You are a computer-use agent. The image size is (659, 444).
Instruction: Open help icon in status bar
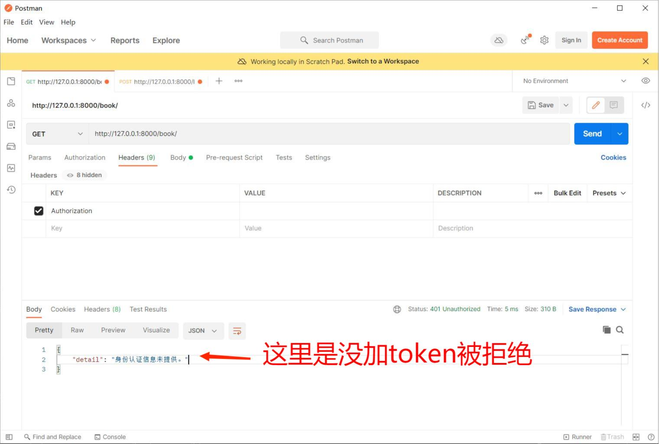(x=651, y=437)
